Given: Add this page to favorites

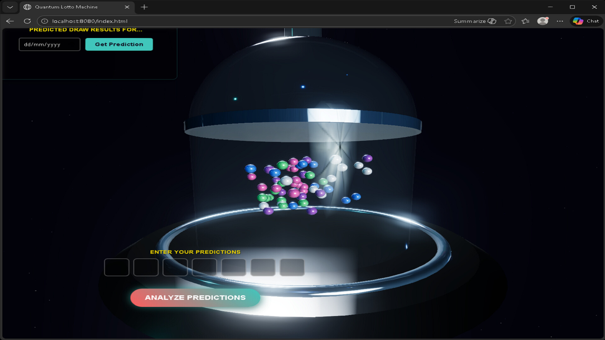Looking at the screenshot, I should (508, 21).
